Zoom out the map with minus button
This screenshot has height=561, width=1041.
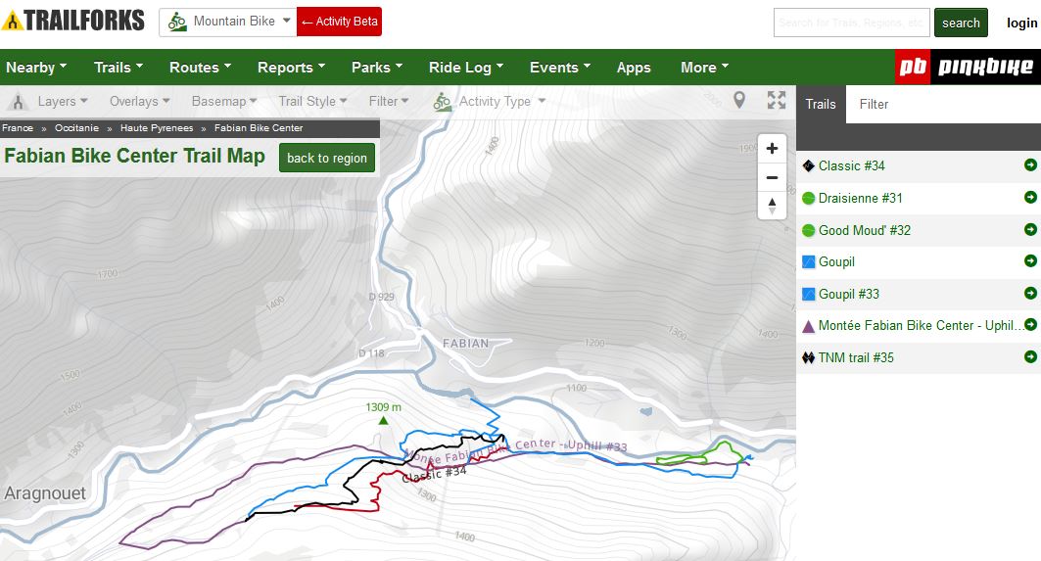[772, 177]
